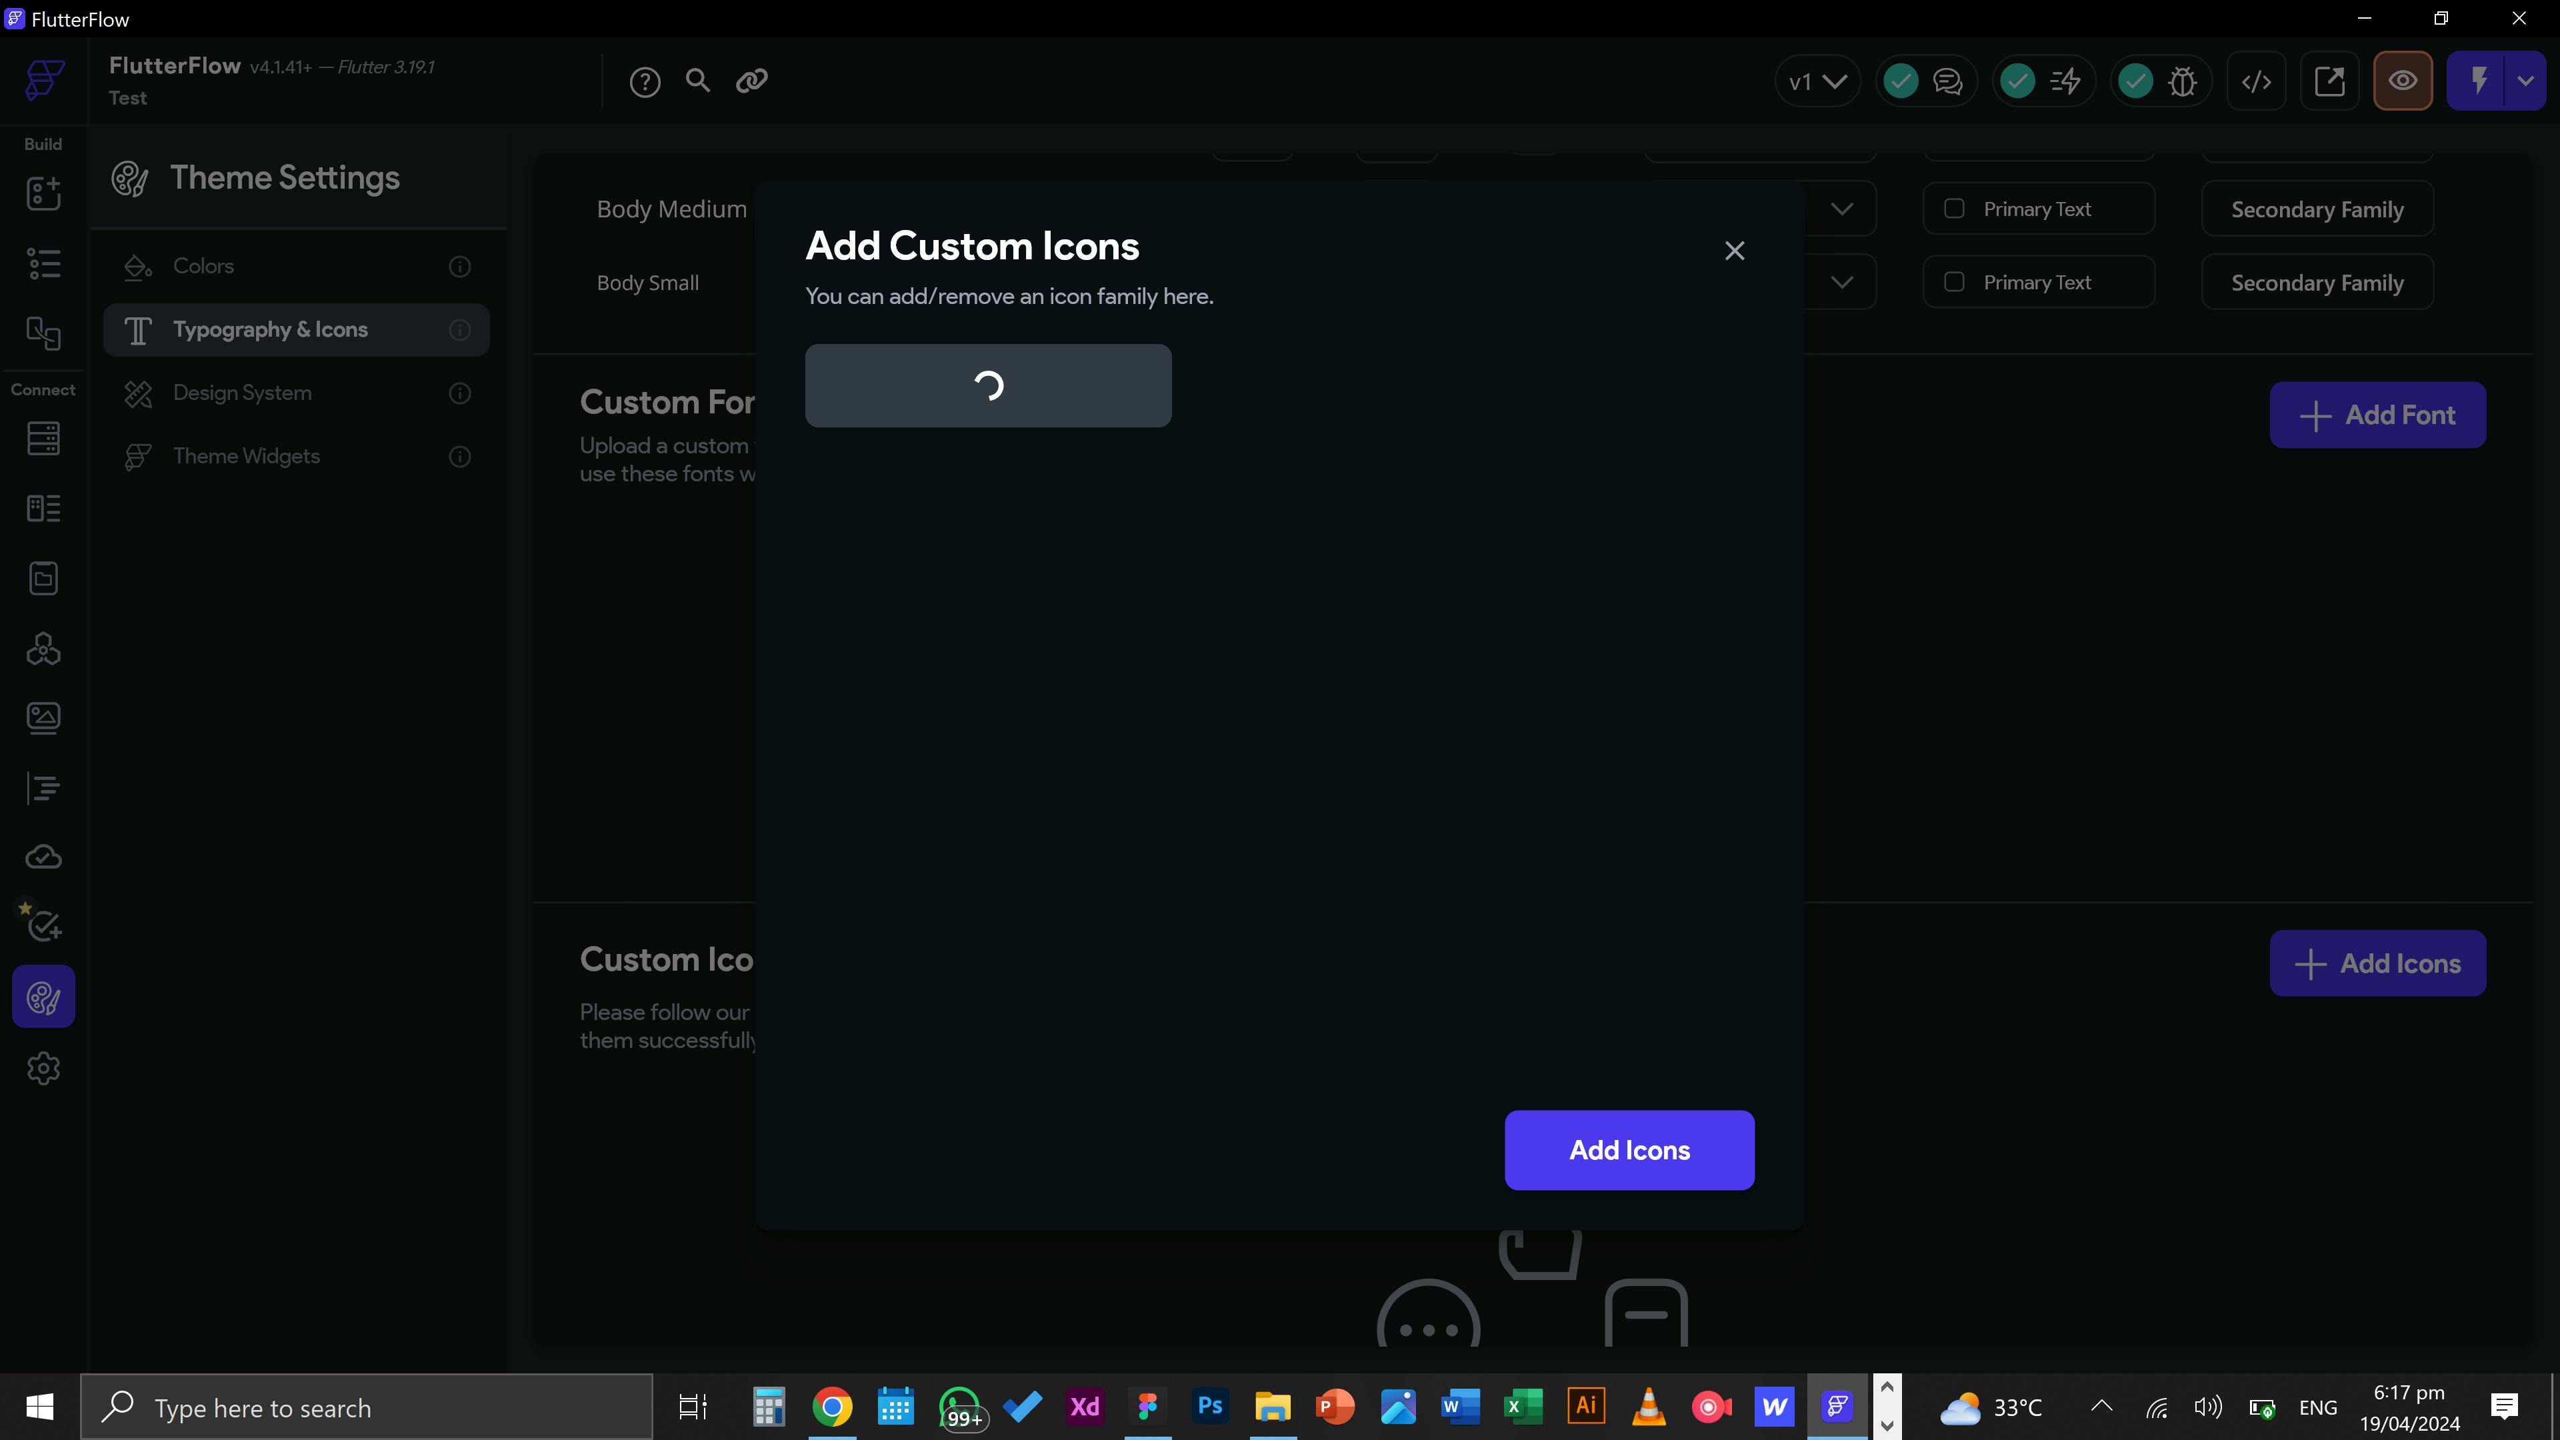
Task: Open the Media Assets sidebar icon
Action: click(43, 717)
